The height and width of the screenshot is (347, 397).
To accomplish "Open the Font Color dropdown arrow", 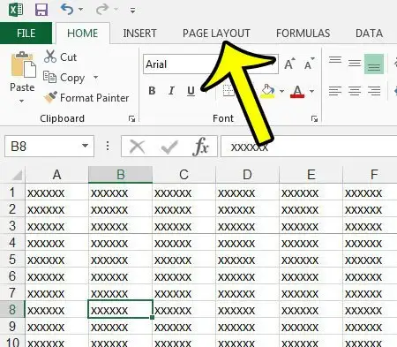I will 312,91.
